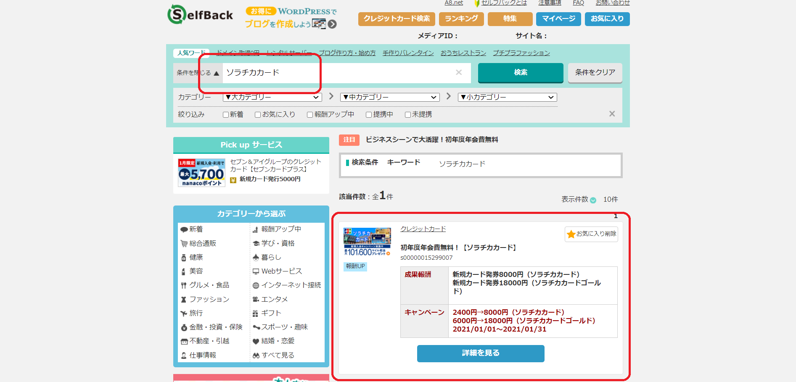Screen dimensions: 796x382
Task: Select the 美容 category icon
Action: tap(184, 271)
